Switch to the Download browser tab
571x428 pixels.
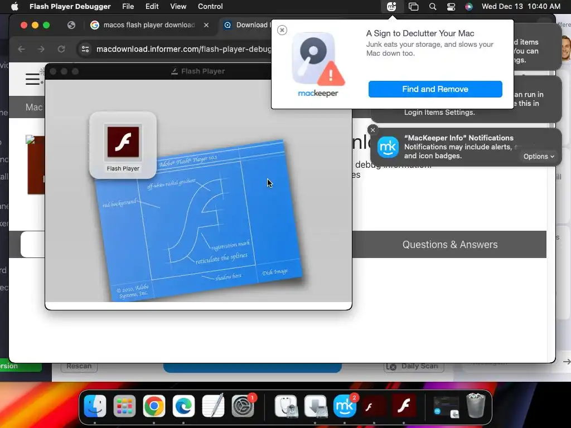[x=248, y=25]
